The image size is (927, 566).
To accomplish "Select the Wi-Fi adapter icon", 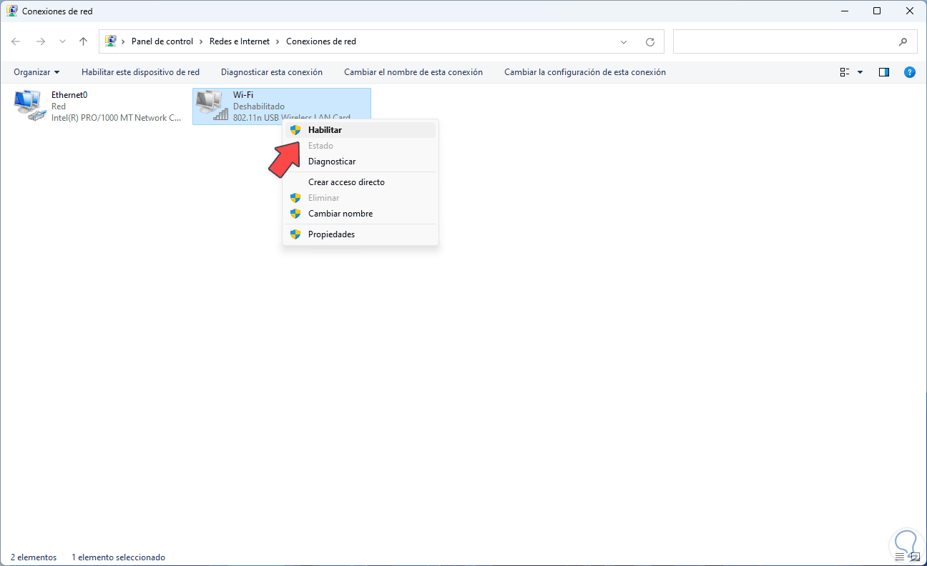I will 211,105.
